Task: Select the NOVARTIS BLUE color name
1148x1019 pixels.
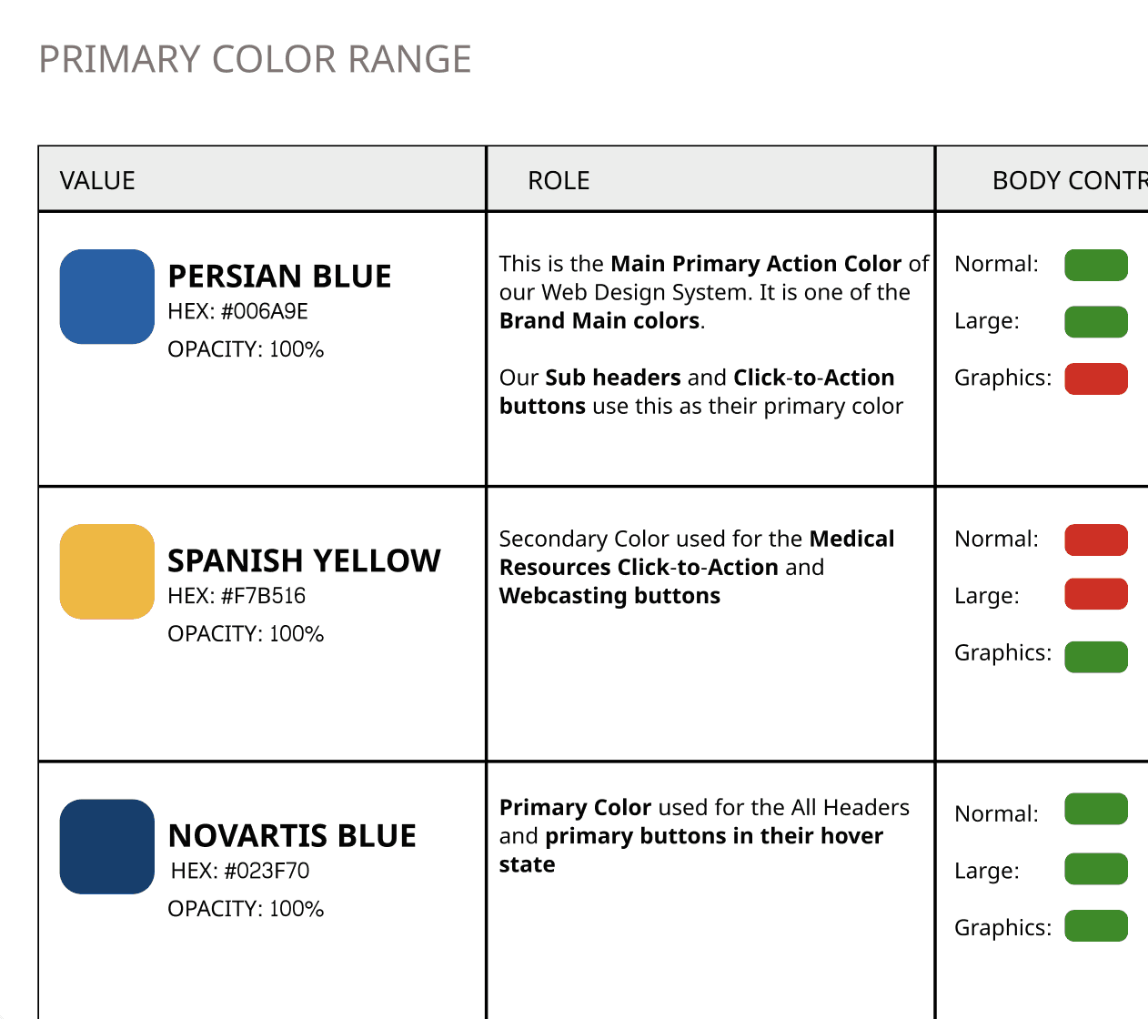Action: click(292, 836)
